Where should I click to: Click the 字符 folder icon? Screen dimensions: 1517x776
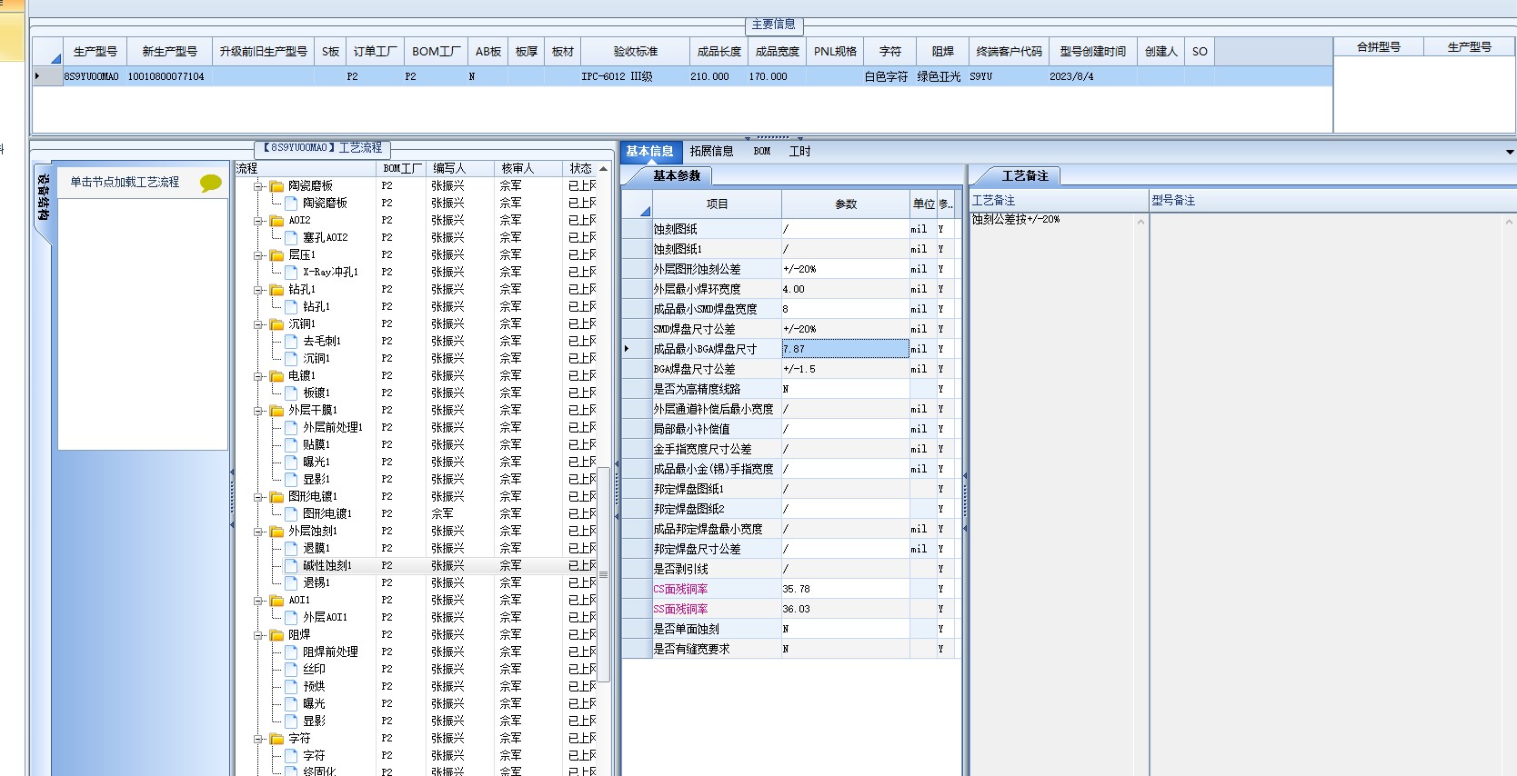pyautogui.click(x=277, y=738)
